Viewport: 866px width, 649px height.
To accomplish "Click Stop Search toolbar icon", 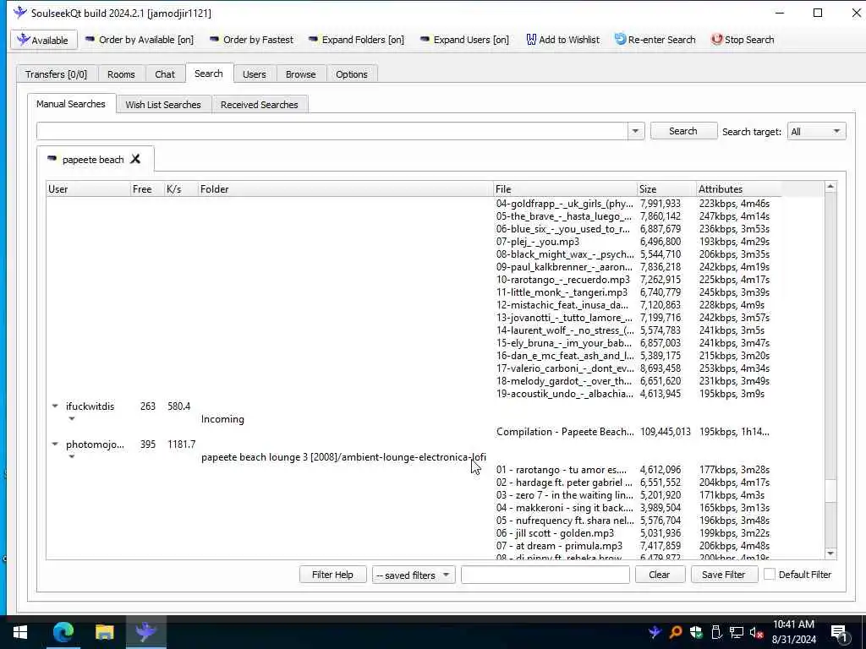I will 743,40.
